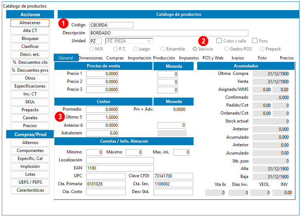
Task: Open the Impuestos tab
Action: click(x=189, y=58)
